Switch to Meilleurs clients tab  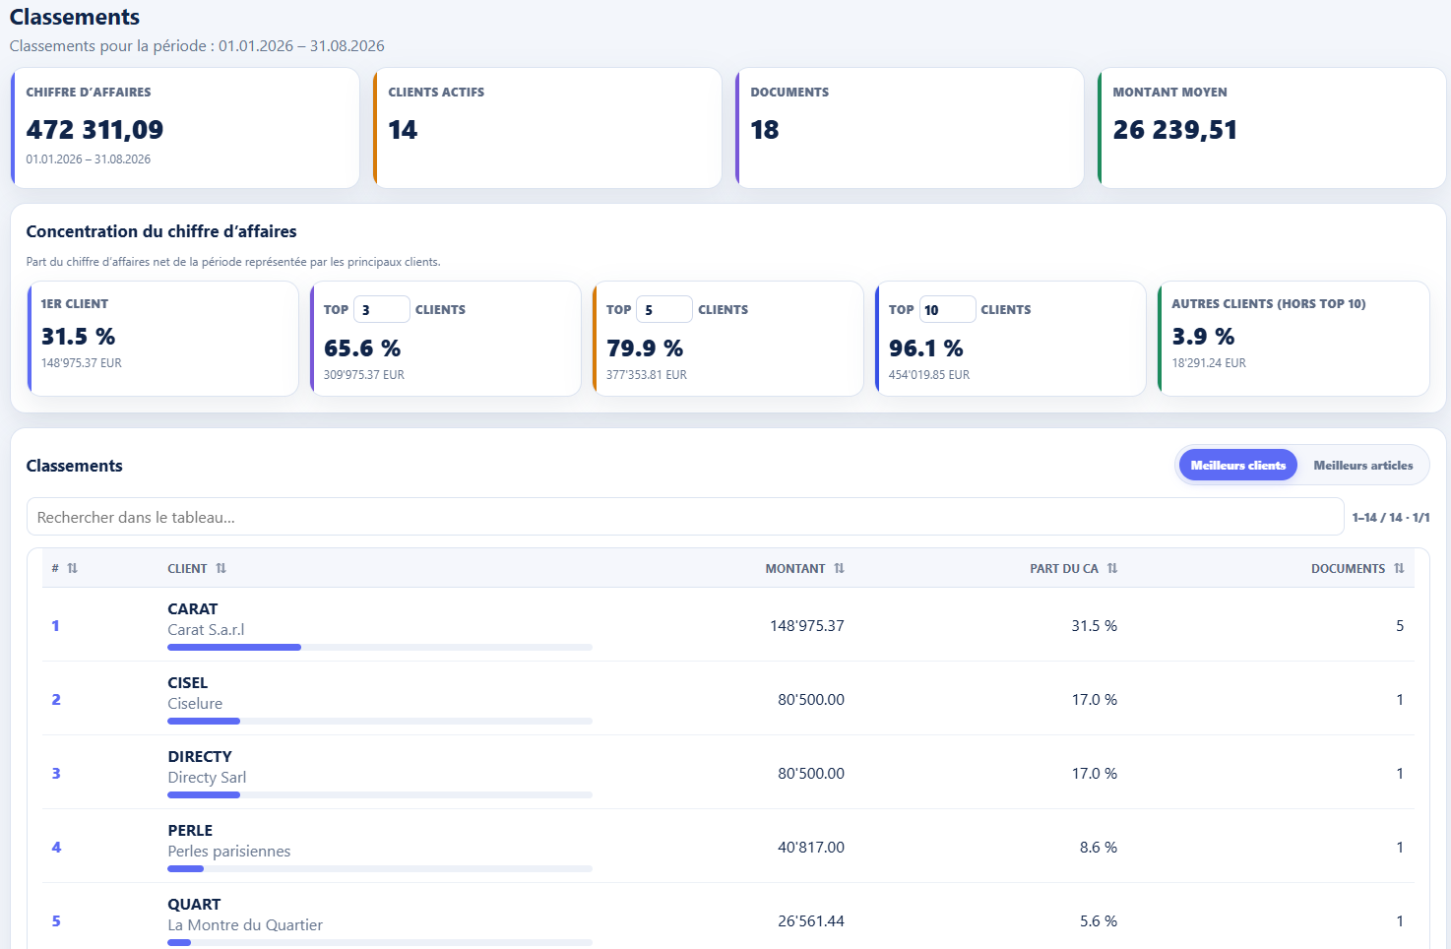(x=1238, y=465)
